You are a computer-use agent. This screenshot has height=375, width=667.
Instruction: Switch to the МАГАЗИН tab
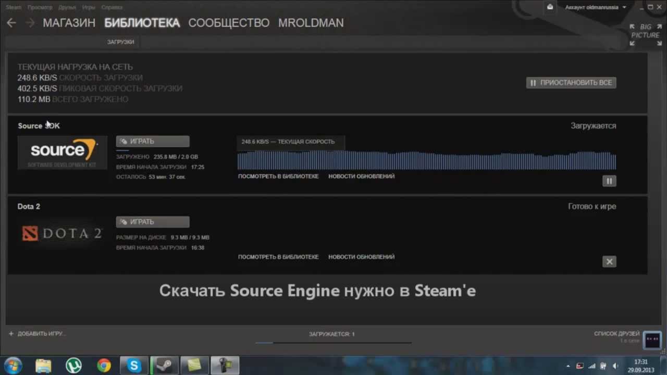(x=69, y=23)
